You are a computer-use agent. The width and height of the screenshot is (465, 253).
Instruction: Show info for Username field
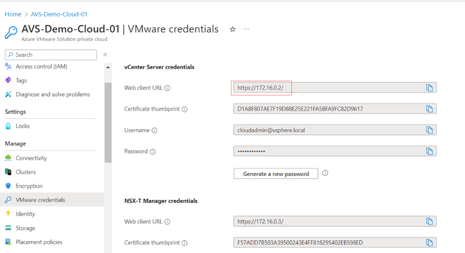click(x=155, y=131)
